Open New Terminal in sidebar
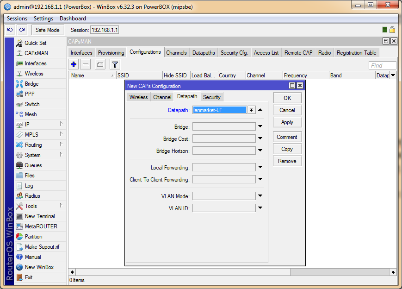Viewport: 402px width, 289px height. click(39, 216)
